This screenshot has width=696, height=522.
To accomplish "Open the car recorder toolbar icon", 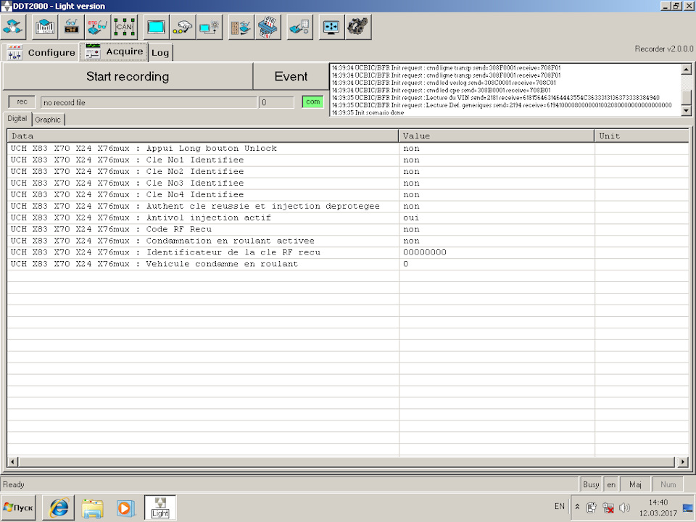I will [x=183, y=27].
